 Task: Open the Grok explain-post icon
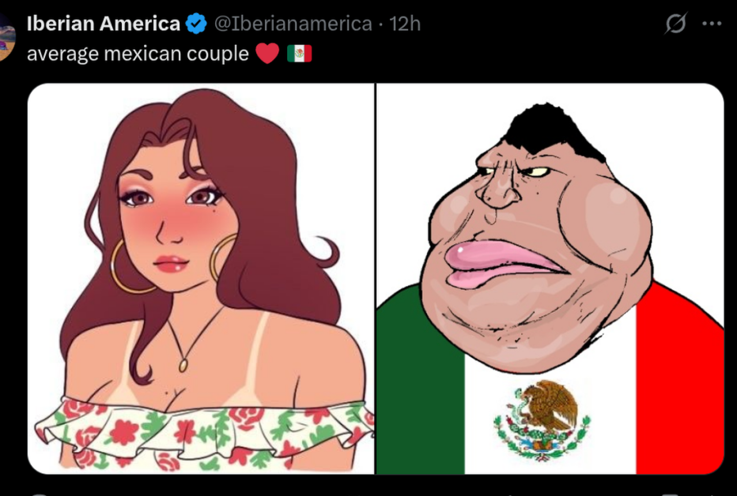675,24
